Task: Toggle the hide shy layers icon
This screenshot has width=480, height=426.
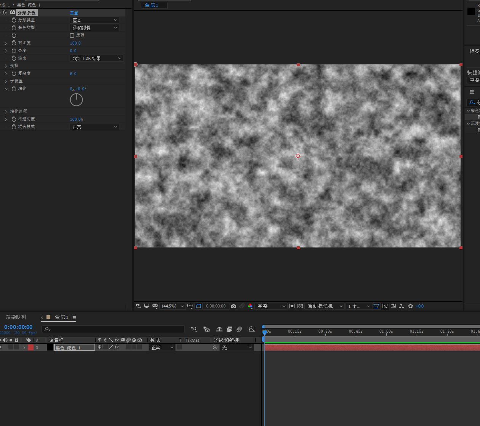Action: pos(219,329)
